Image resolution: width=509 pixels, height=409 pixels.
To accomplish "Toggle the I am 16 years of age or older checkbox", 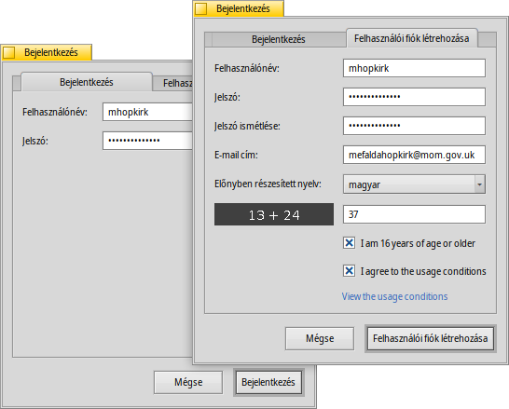I will (x=349, y=243).
